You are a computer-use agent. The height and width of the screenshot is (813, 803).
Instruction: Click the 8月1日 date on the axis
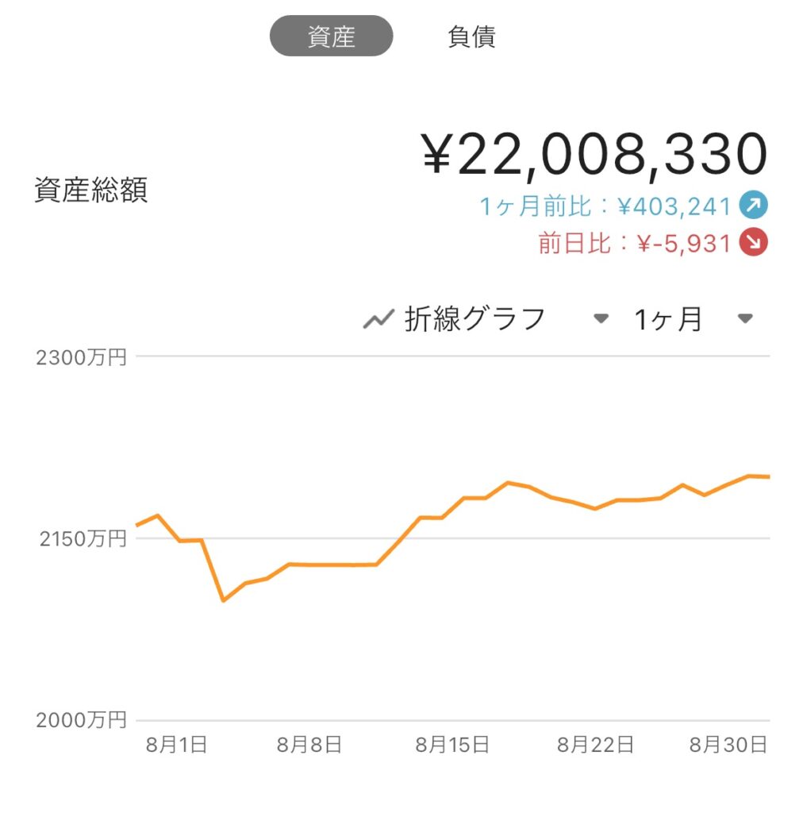(x=176, y=745)
